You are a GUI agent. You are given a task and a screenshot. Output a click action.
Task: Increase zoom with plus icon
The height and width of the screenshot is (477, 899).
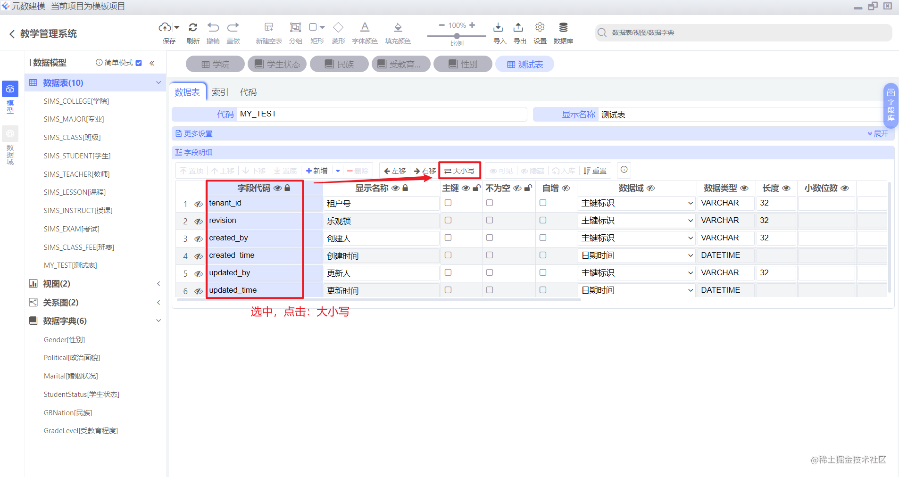click(472, 25)
